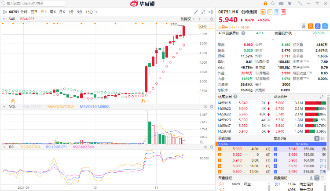Switch to 五日 five-day tab
This screenshot has width=330, height=191.
[34, 12]
